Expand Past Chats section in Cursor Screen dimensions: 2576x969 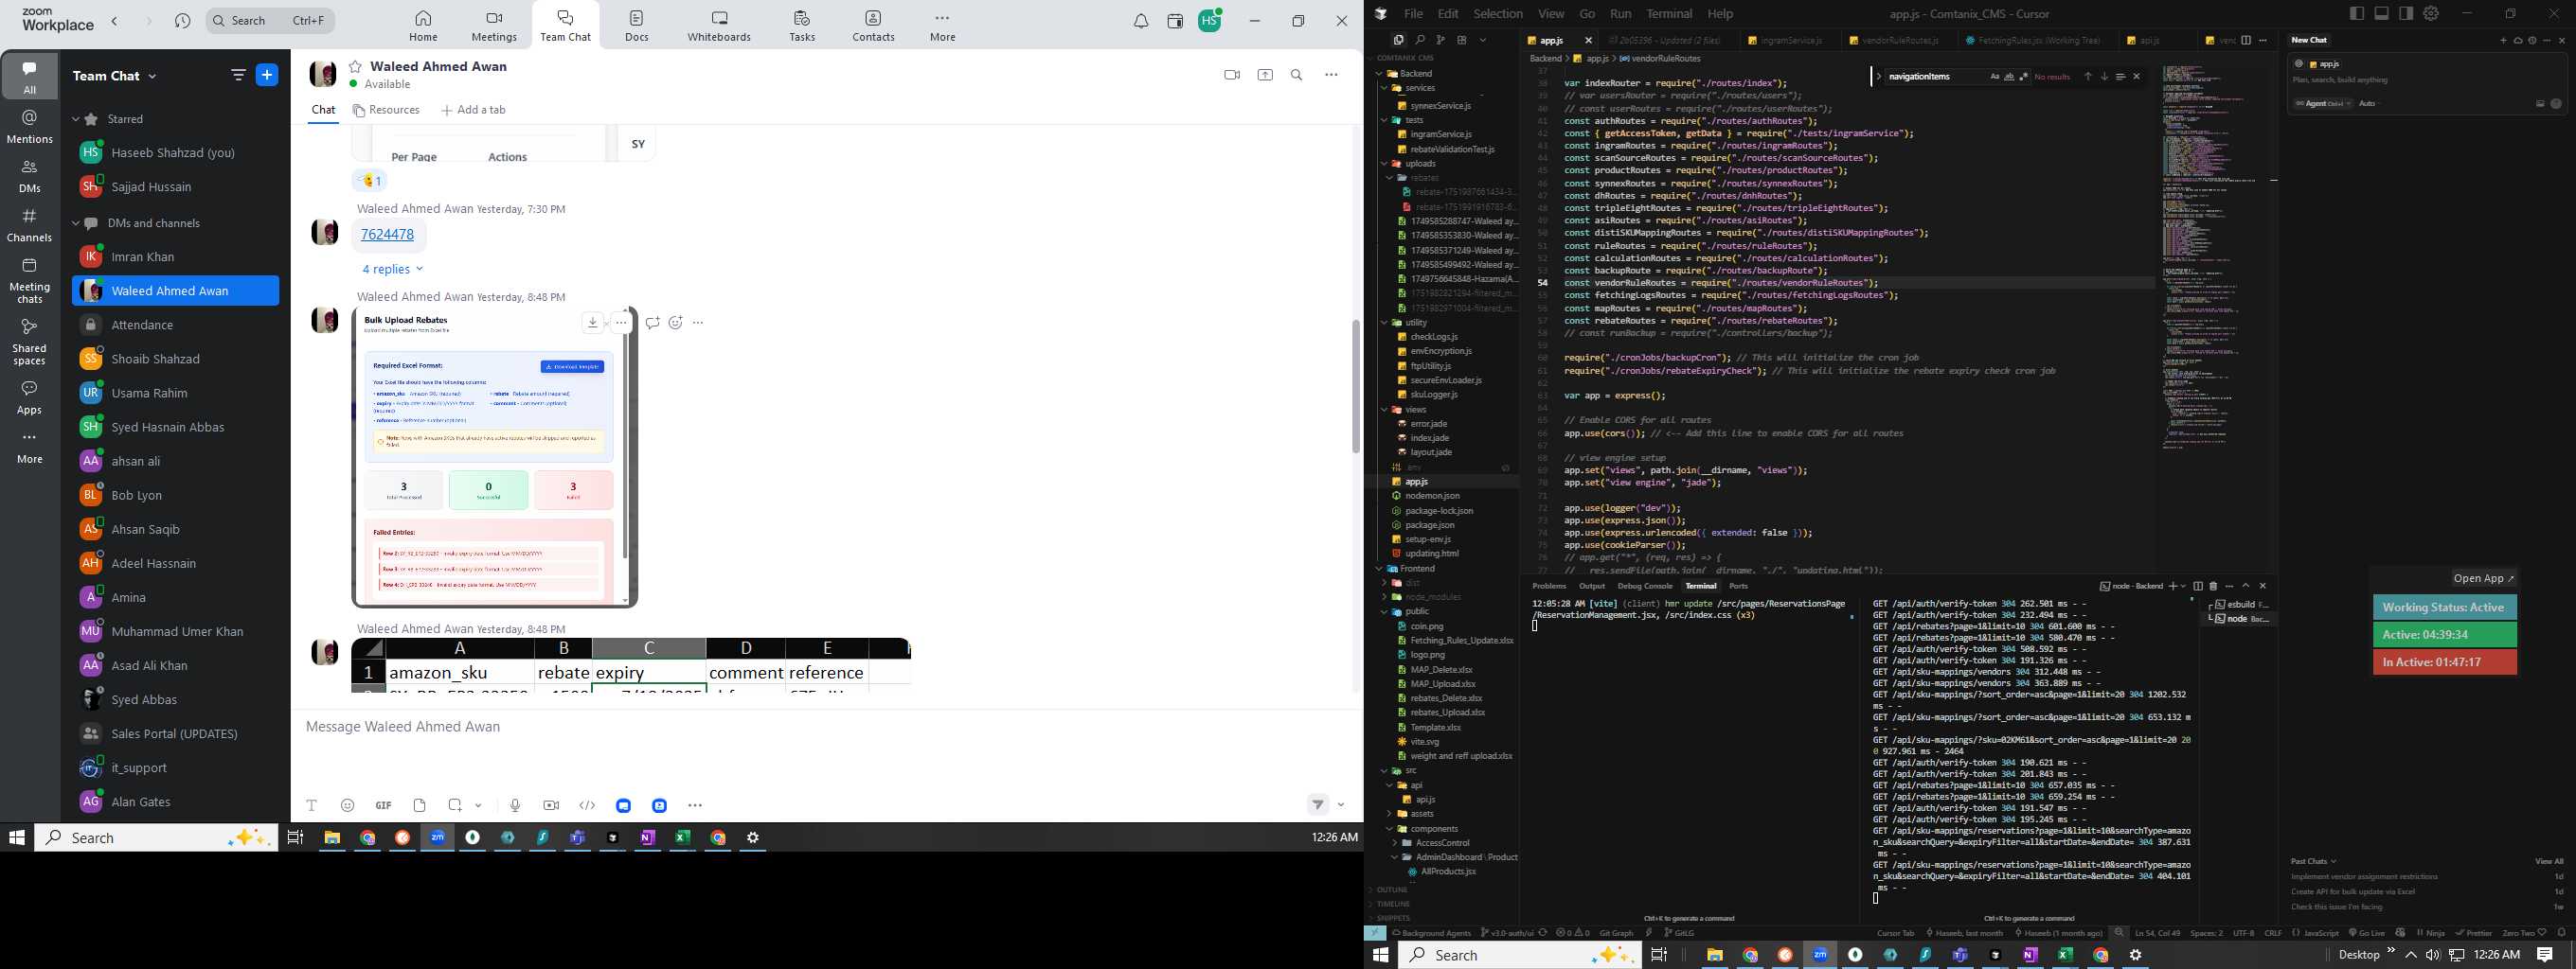point(2313,861)
